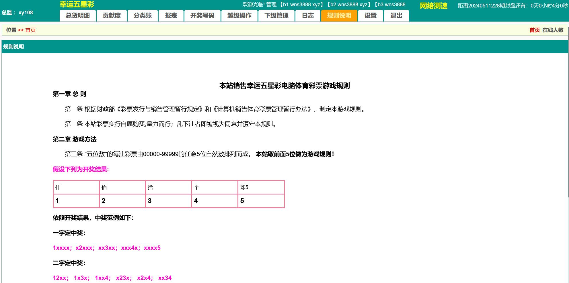Click the active 规则说明 tab
The image size is (569, 283).
(339, 16)
